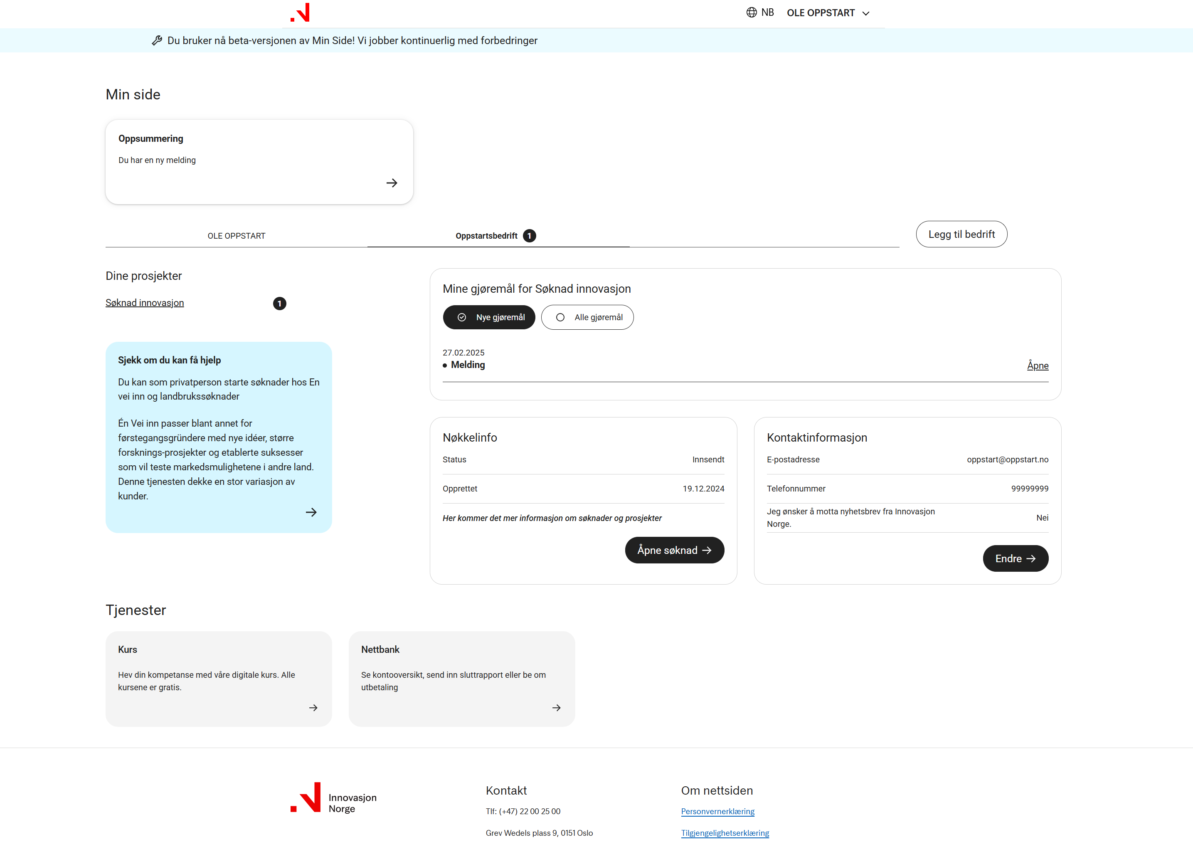Open the Personvernerklæring footer link
The height and width of the screenshot is (847, 1193).
pos(717,812)
